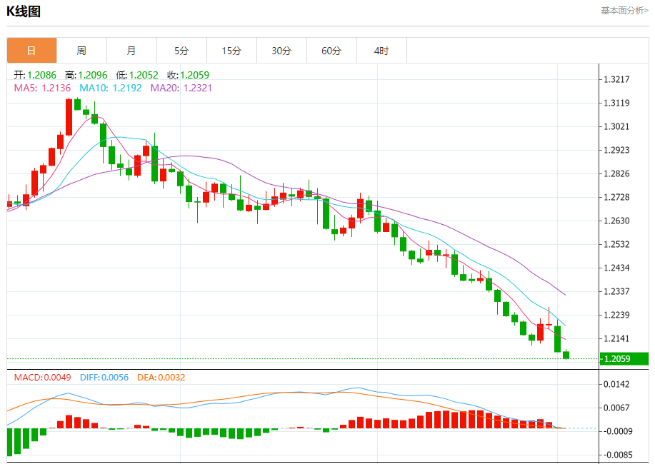The width and height of the screenshot is (655, 464).
Task: Click the 1.2532 axis label
Action: [x=616, y=244]
